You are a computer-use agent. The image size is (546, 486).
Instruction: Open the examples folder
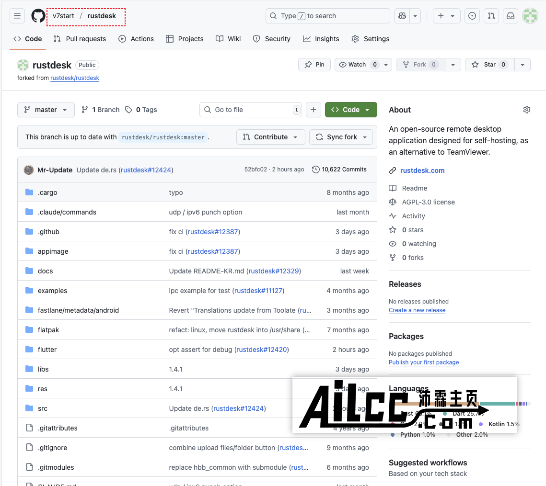coord(52,291)
